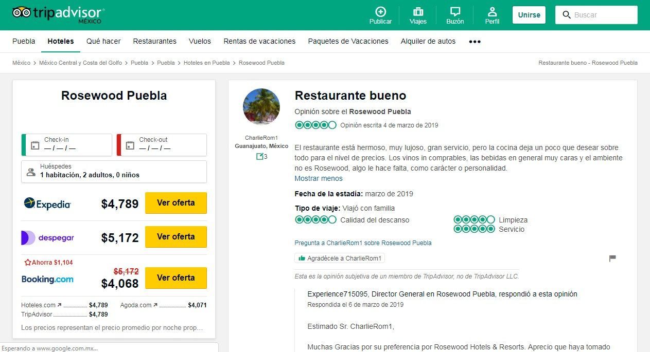This screenshot has height=352, width=650.
Task: Open CharlieRom1's contributions badge icon
Action: pos(260,156)
